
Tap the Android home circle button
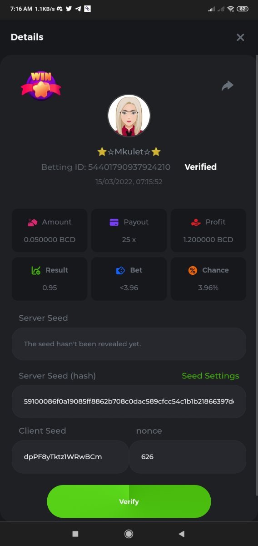[x=129, y=534]
